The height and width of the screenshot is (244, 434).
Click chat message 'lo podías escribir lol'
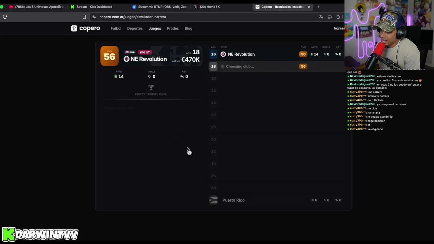[x=380, y=117]
